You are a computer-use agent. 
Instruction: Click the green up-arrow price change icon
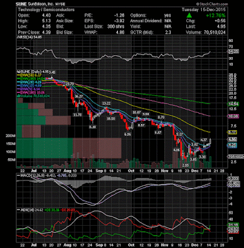189,15
